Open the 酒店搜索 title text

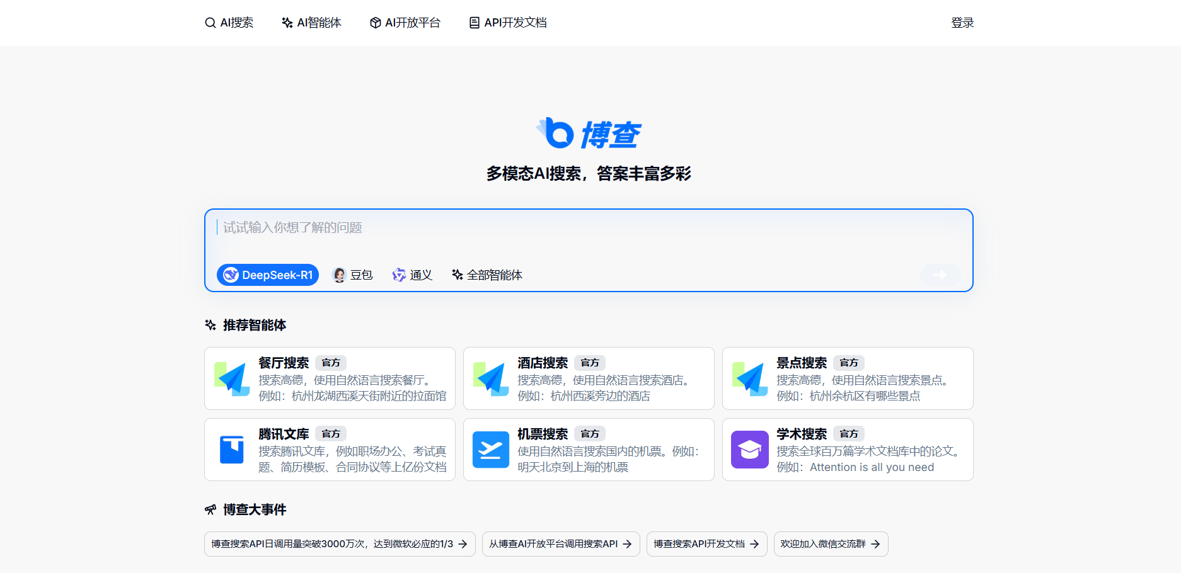[x=543, y=363]
